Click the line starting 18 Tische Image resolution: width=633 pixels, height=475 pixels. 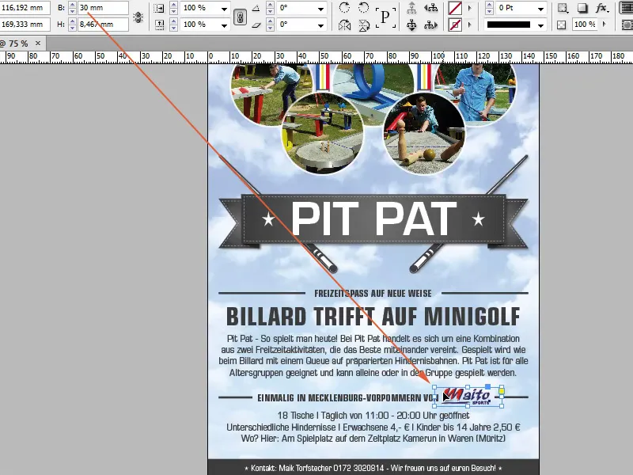(373, 415)
